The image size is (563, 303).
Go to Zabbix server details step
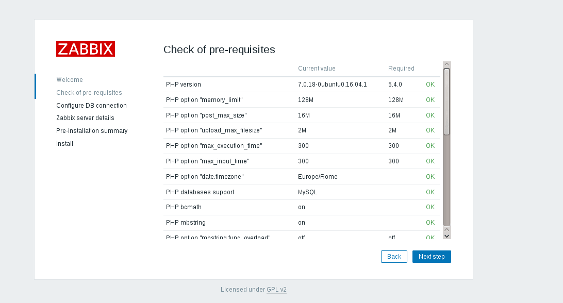click(x=85, y=118)
